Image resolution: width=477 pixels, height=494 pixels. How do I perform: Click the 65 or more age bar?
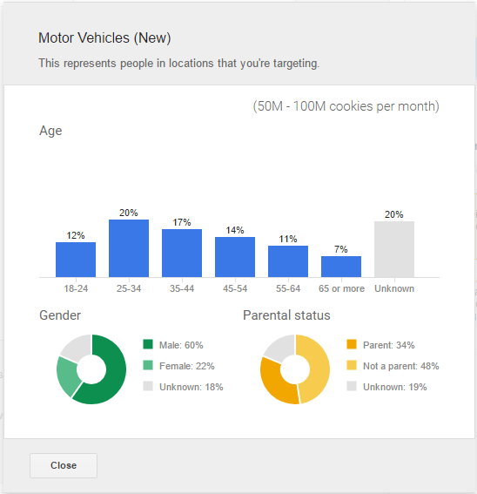tap(341, 267)
